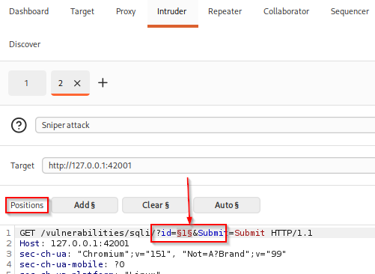Click the Clear § button

pyautogui.click(x=156, y=205)
